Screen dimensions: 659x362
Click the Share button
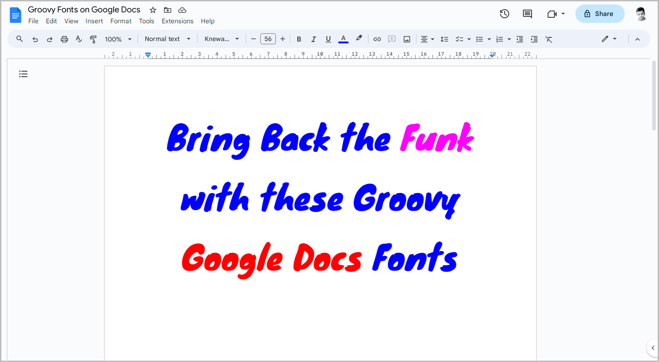[x=600, y=14]
